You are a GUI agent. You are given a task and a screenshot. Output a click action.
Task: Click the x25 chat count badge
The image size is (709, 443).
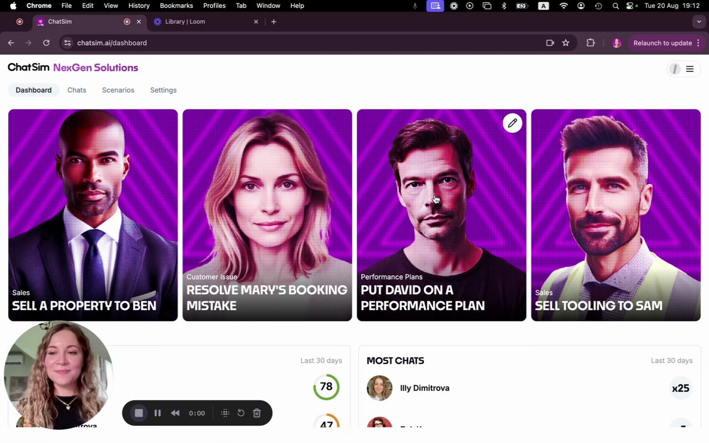[681, 388]
